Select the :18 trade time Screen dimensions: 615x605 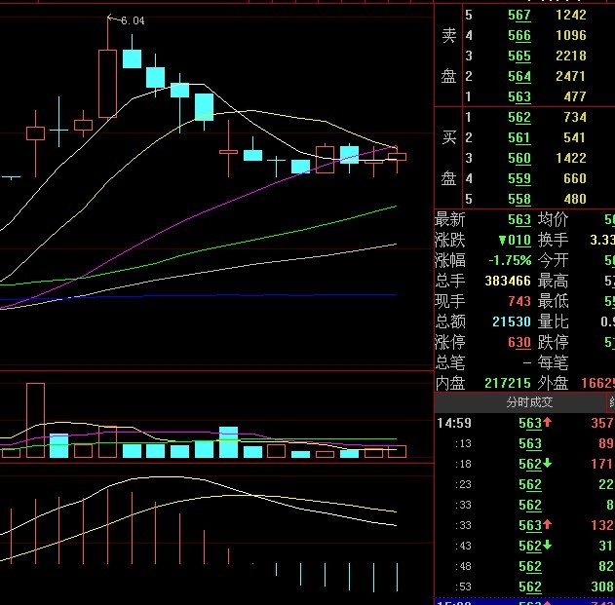(463, 464)
